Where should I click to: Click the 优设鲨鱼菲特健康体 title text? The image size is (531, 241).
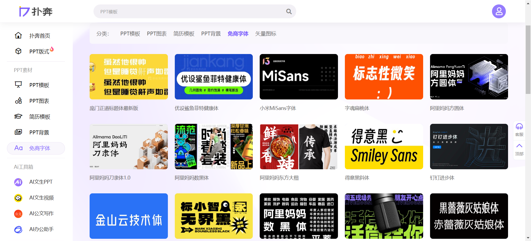(196, 108)
